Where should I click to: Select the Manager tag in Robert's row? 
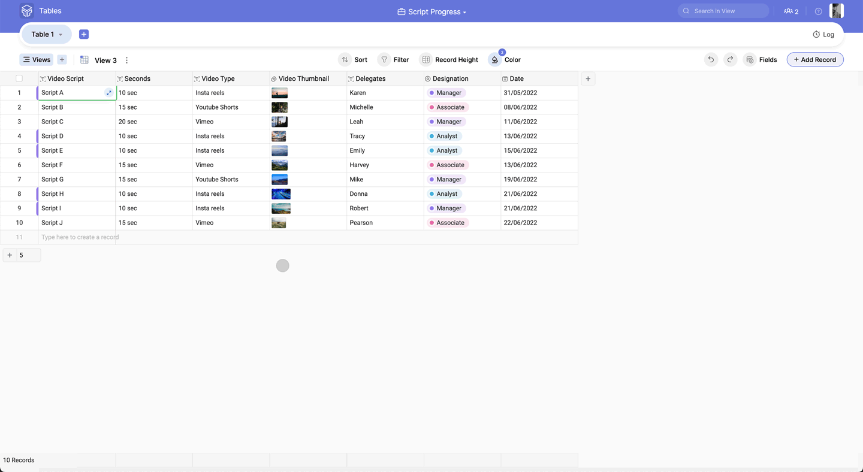click(x=446, y=208)
